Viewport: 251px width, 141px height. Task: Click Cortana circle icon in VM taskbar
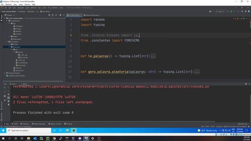[55, 130]
